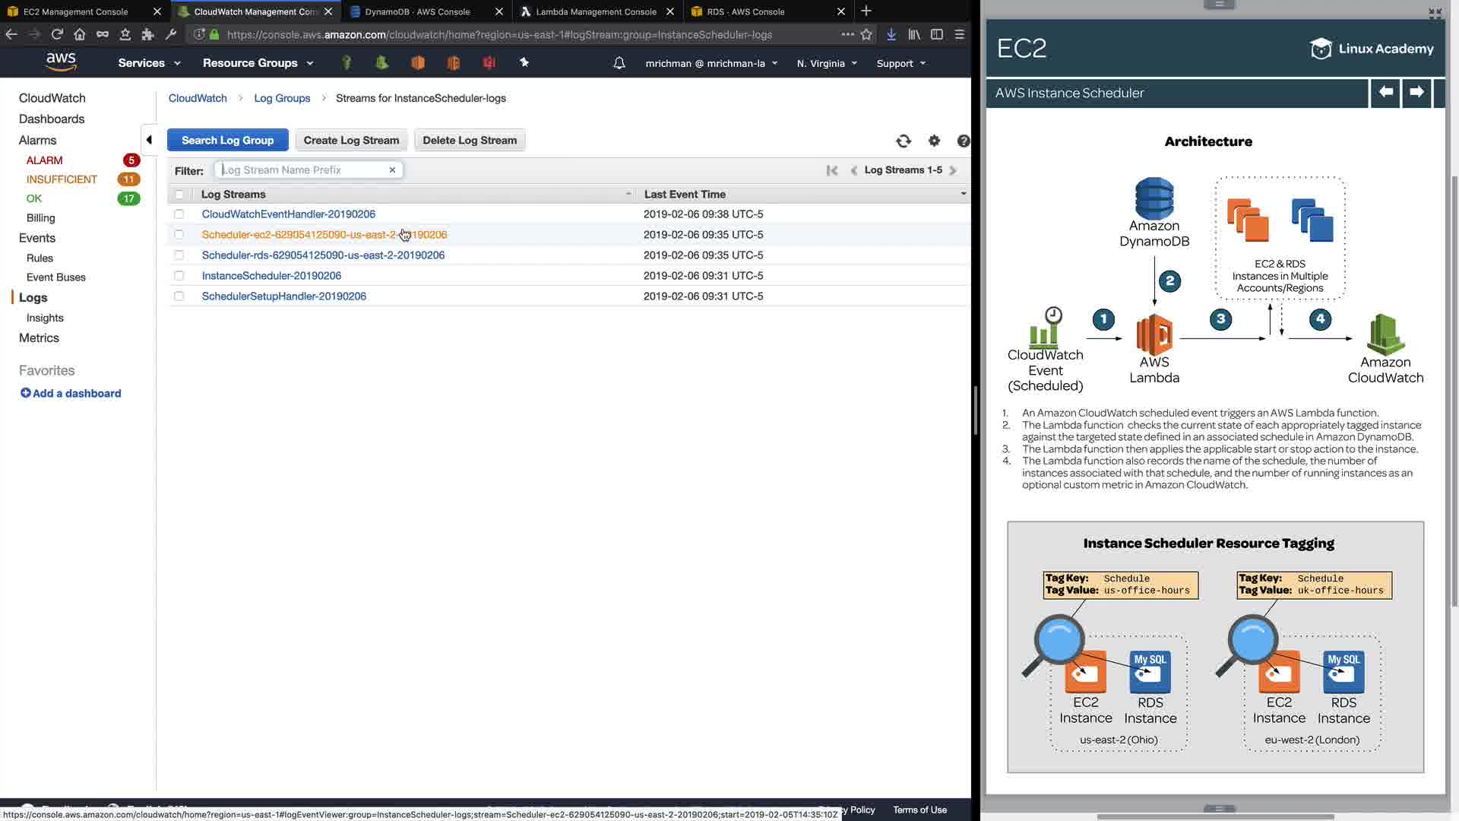Switch to the DynamoDB AWS Console tab
The image size is (1459, 821).
(x=417, y=11)
